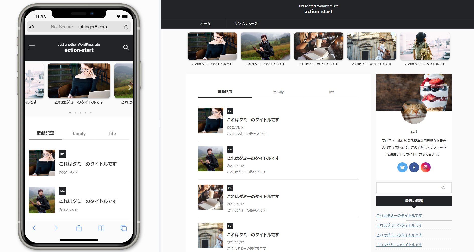Advance mobile carousel with right chevron
This screenshot has width=474, height=252.
coord(130,88)
